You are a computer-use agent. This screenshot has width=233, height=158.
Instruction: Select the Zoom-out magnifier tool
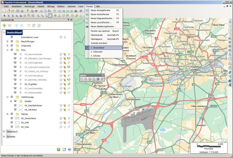pyautogui.click(x=42, y=16)
